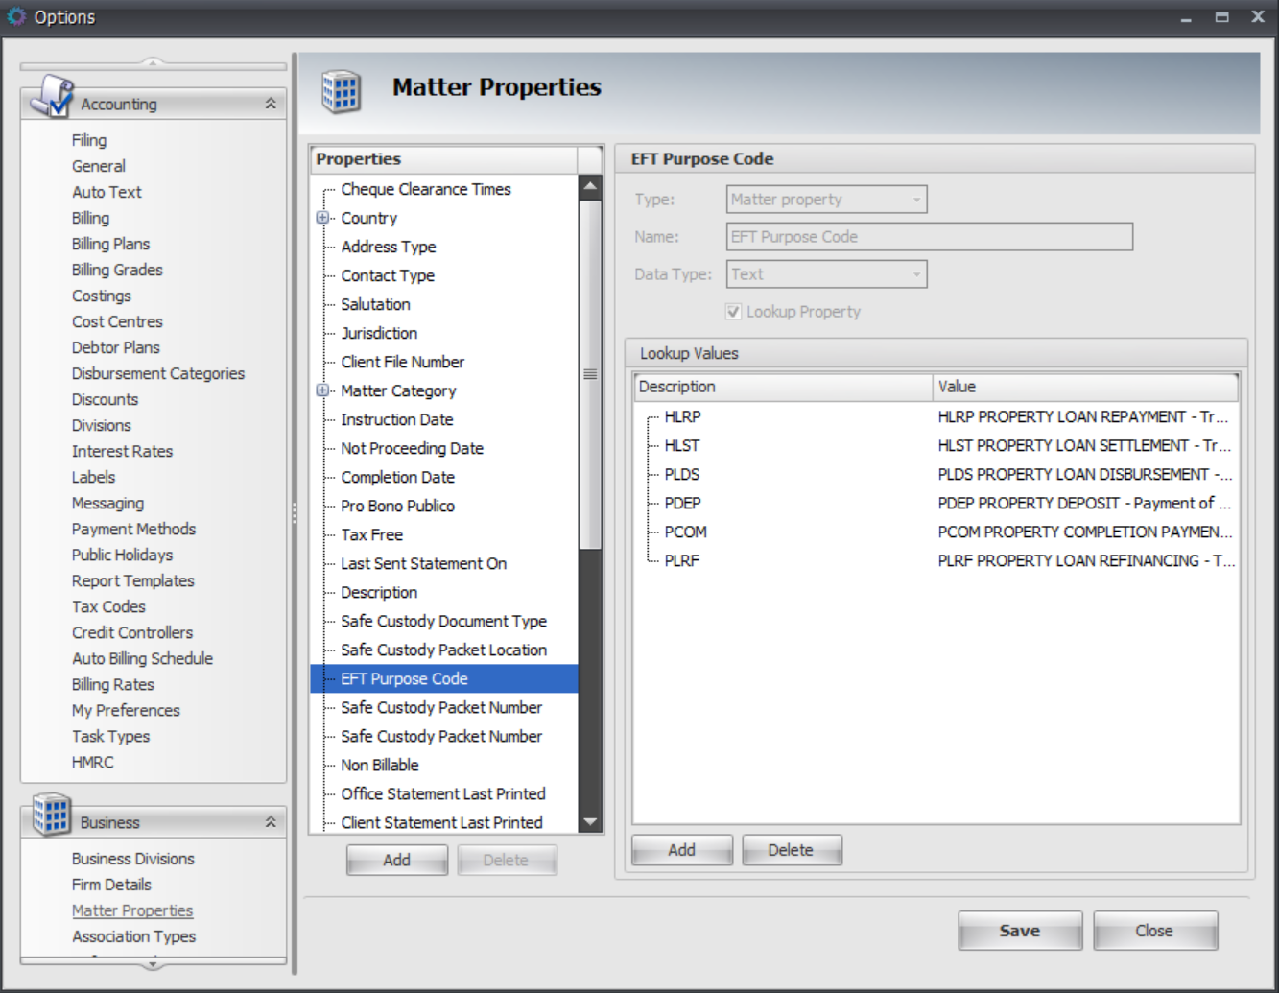Select the Contact Type property
Viewport: 1279px width, 993px height.
(388, 275)
